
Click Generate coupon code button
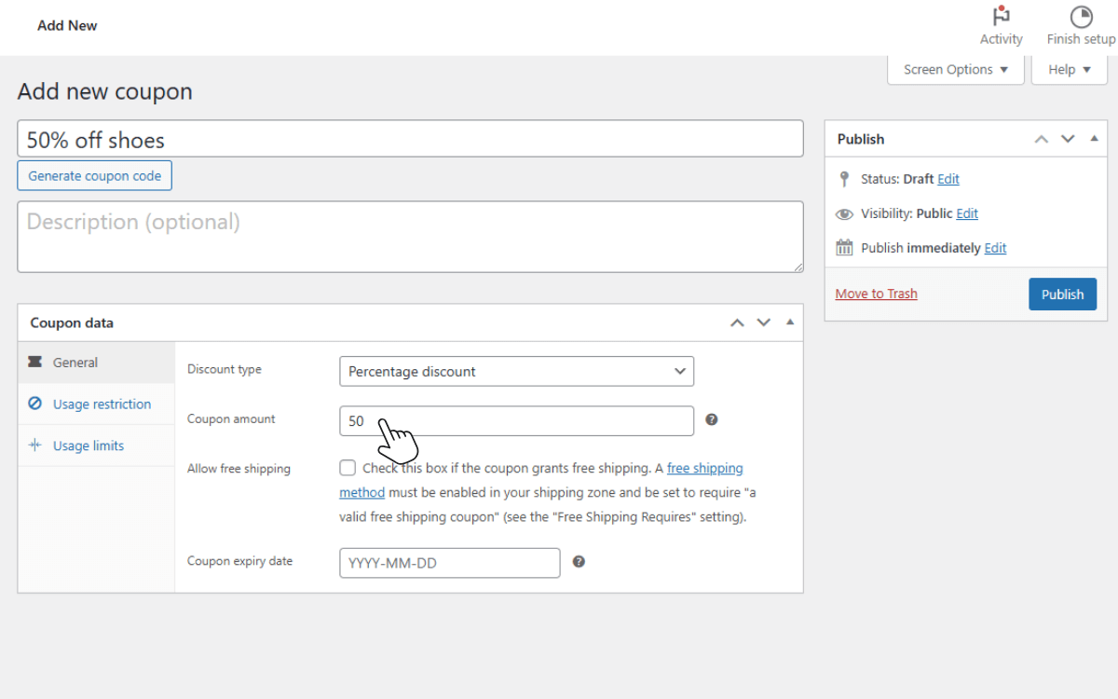pyautogui.click(x=94, y=175)
